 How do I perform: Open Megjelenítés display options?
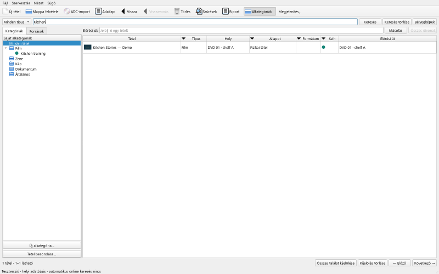click(x=289, y=12)
